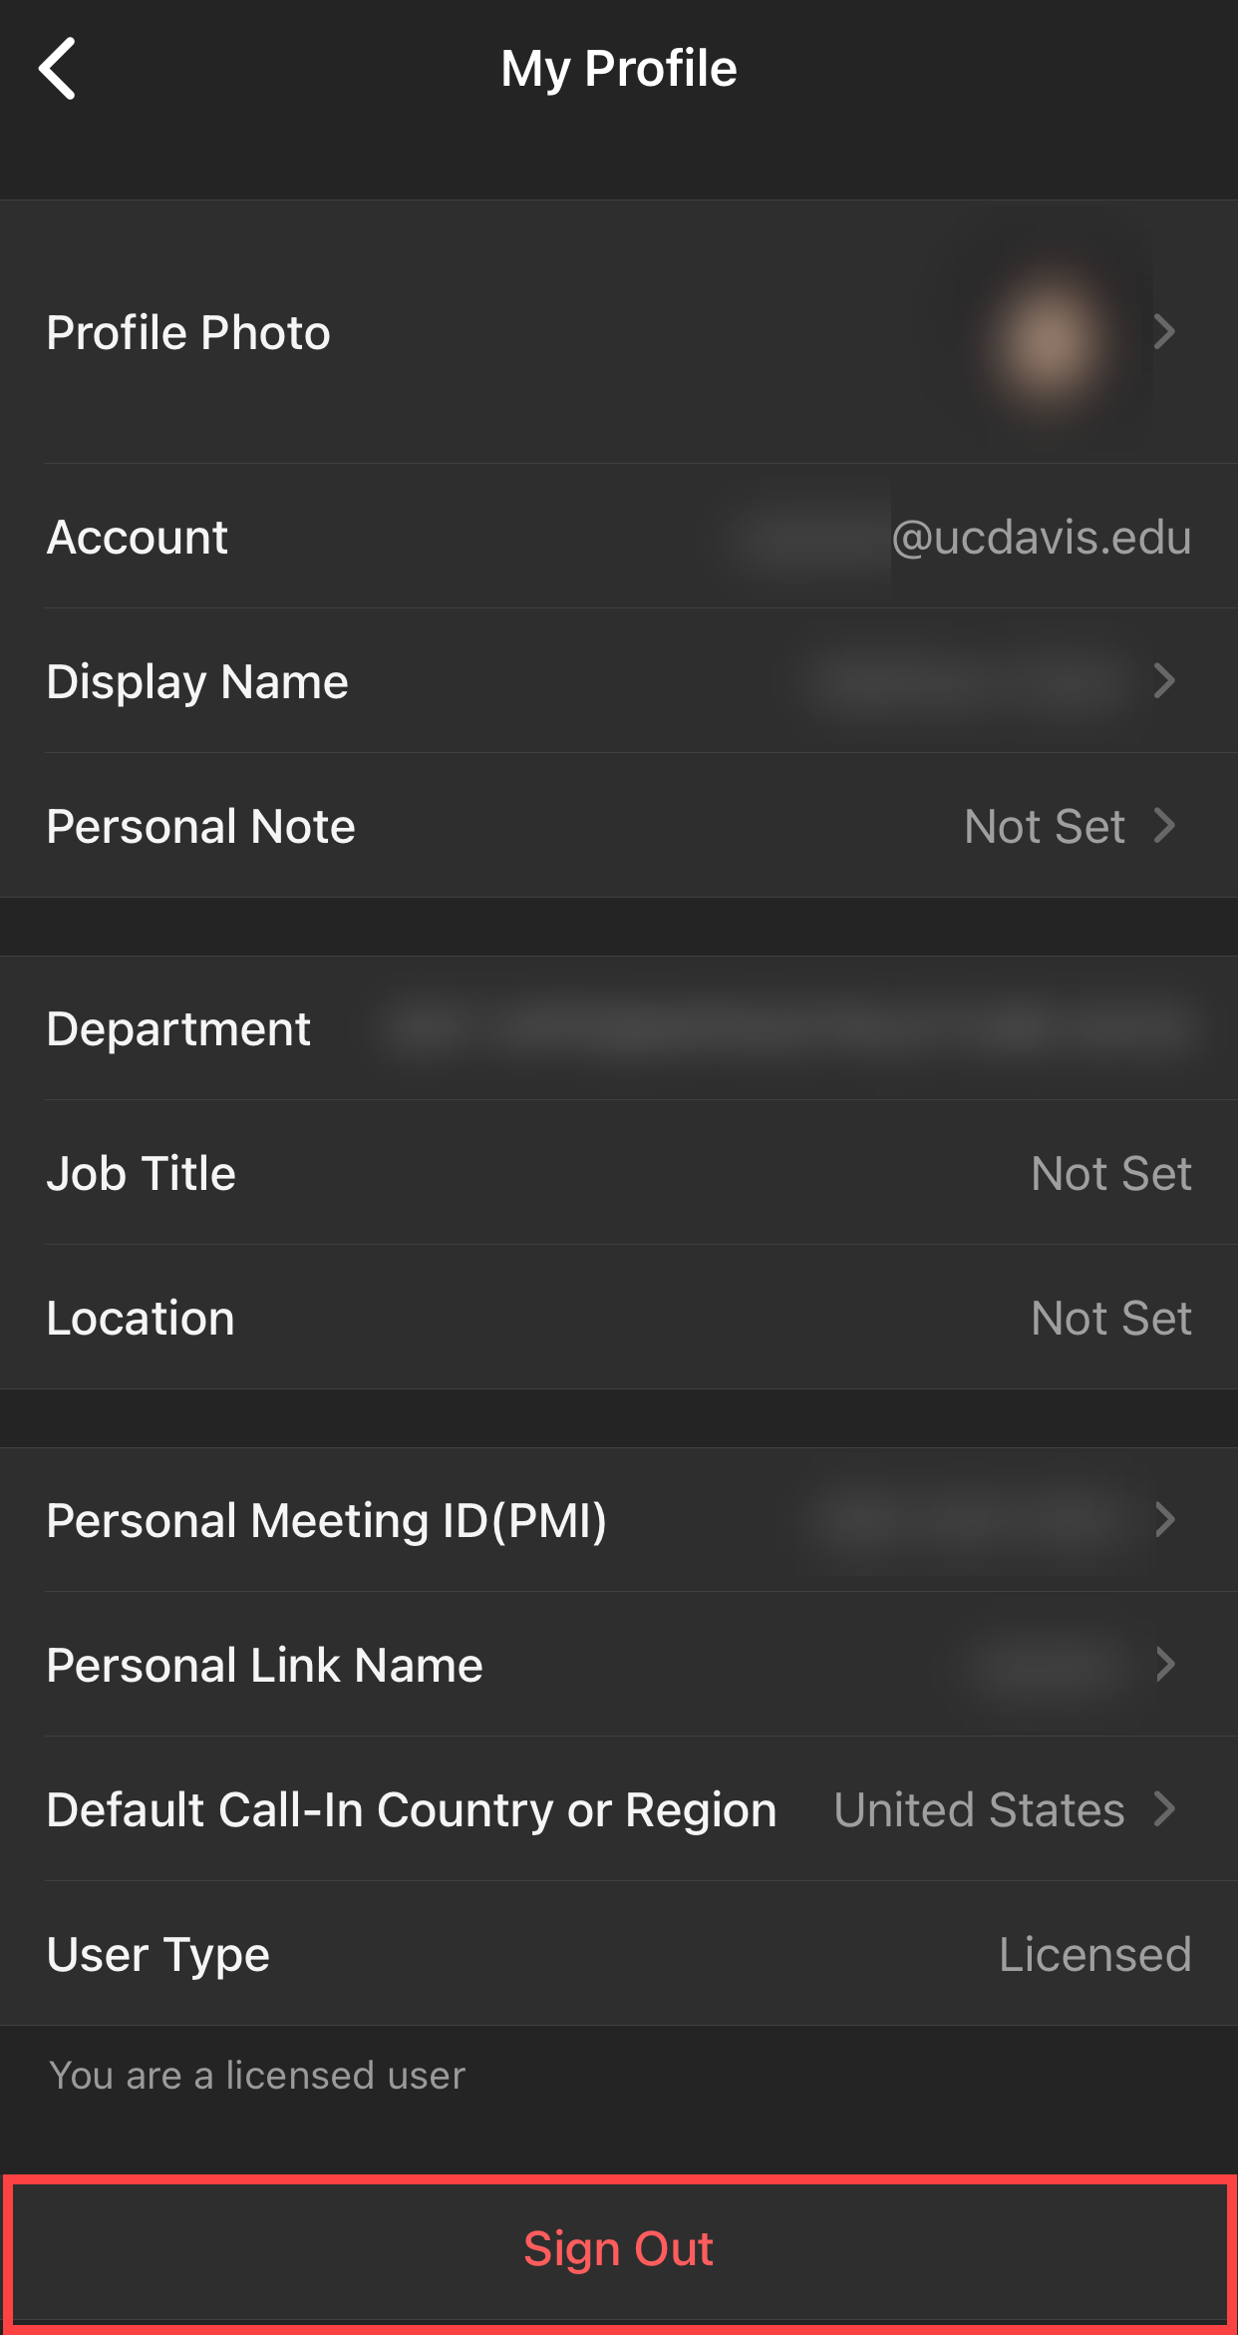Tap the Personal Link Name chevron
This screenshot has height=2335, width=1238.
click(1164, 1665)
